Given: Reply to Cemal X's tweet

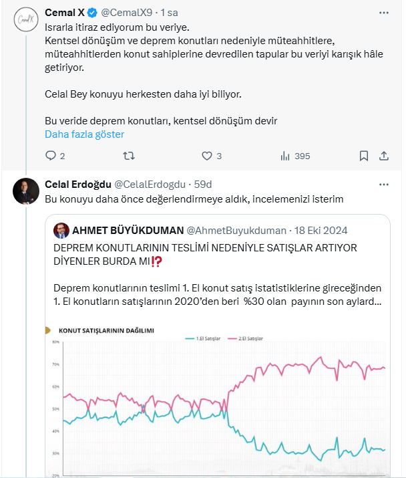Looking at the screenshot, I should (50, 156).
